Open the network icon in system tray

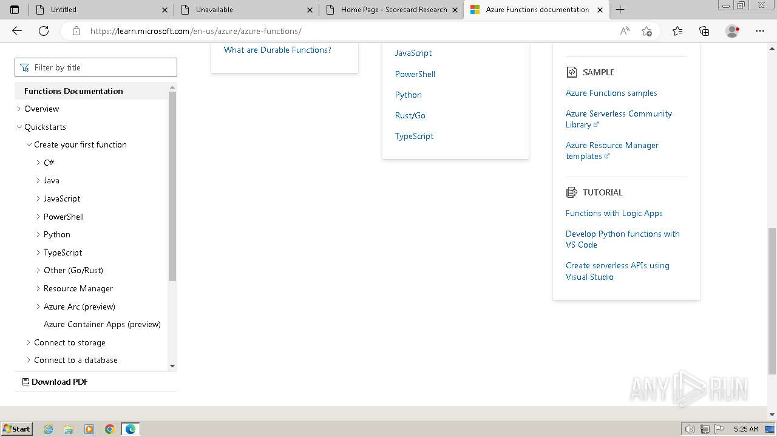(x=705, y=429)
